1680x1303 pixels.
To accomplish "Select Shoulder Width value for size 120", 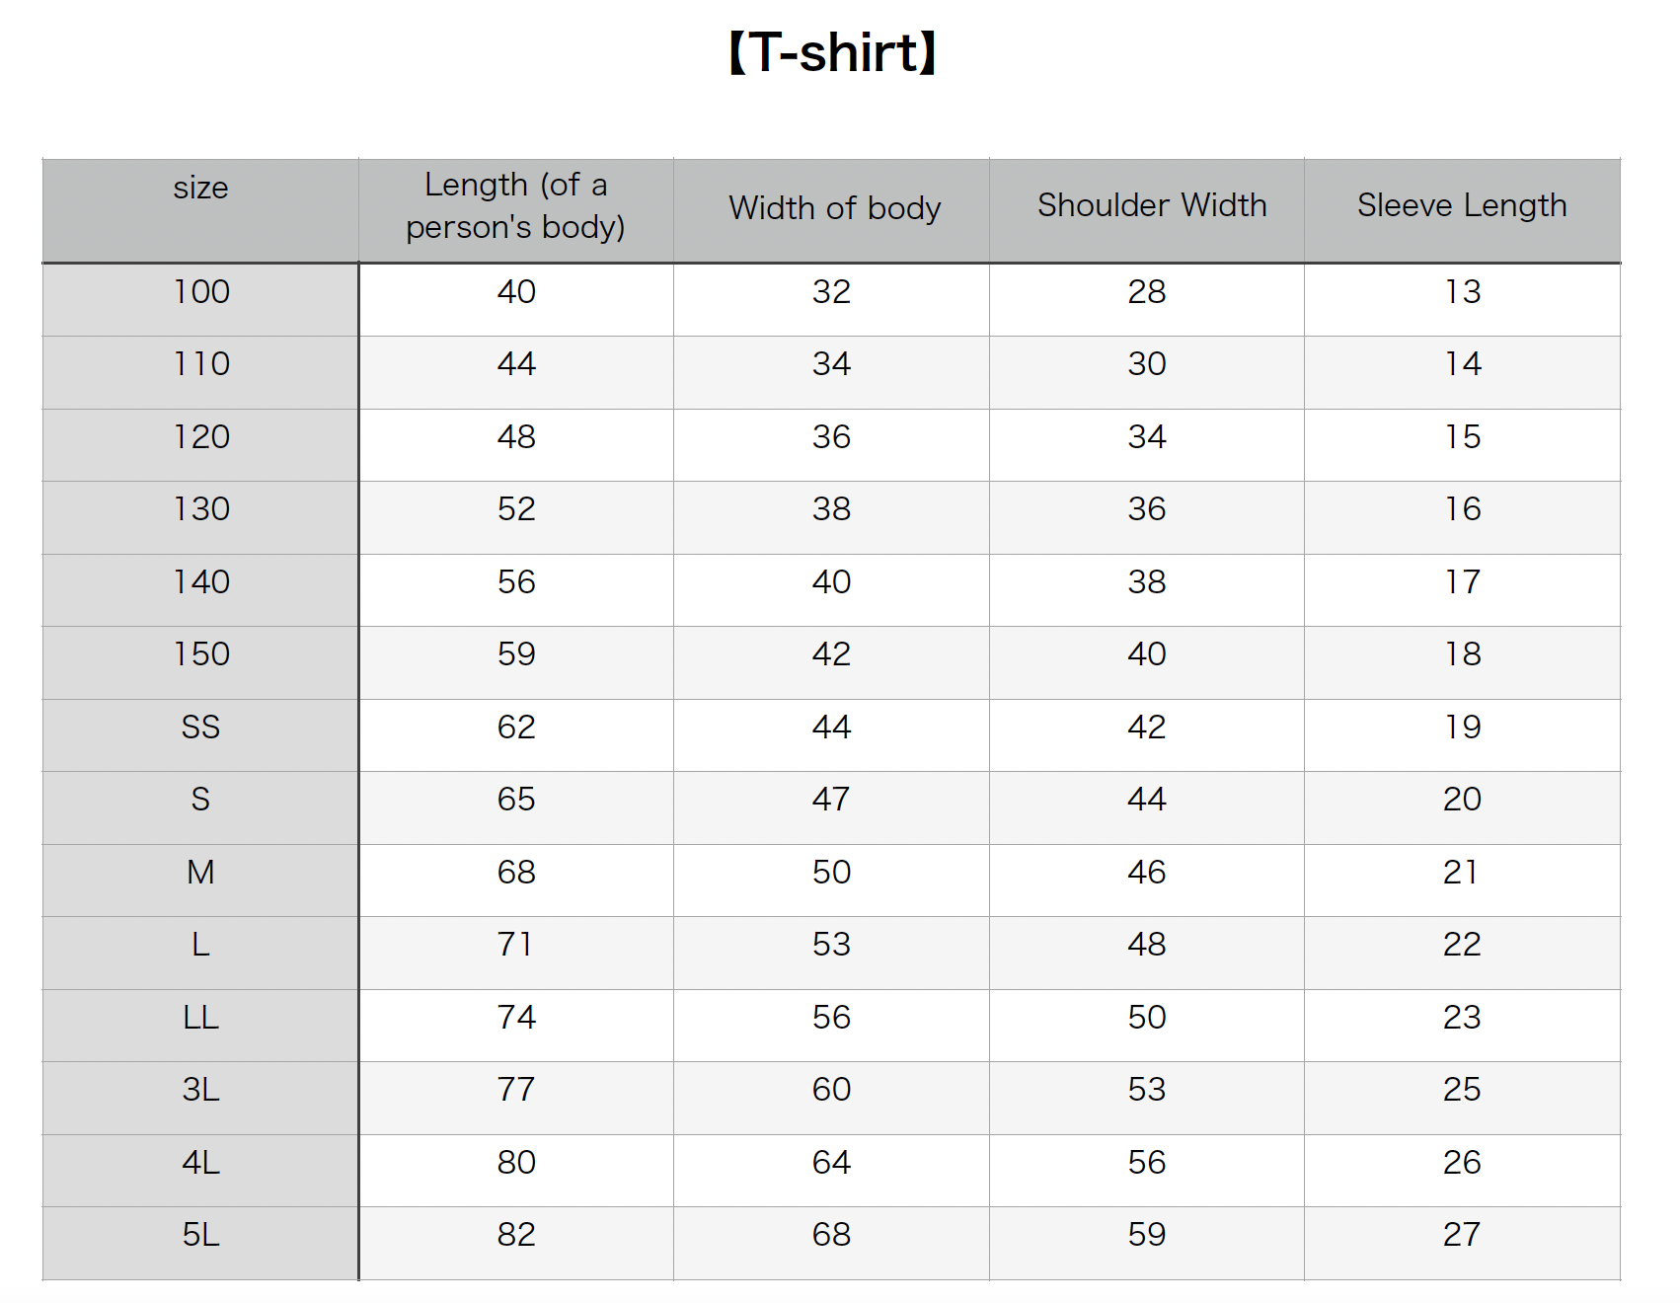I will point(1146,437).
